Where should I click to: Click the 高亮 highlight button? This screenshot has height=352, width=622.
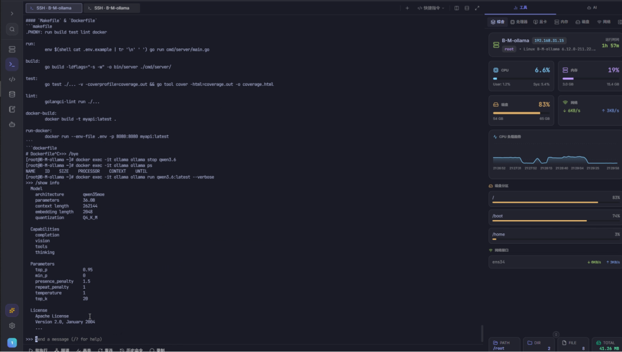[84, 350]
